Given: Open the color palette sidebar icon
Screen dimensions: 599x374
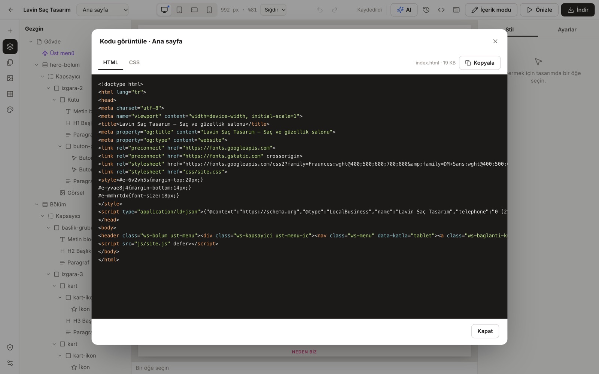Looking at the screenshot, I should pyautogui.click(x=10, y=110).
